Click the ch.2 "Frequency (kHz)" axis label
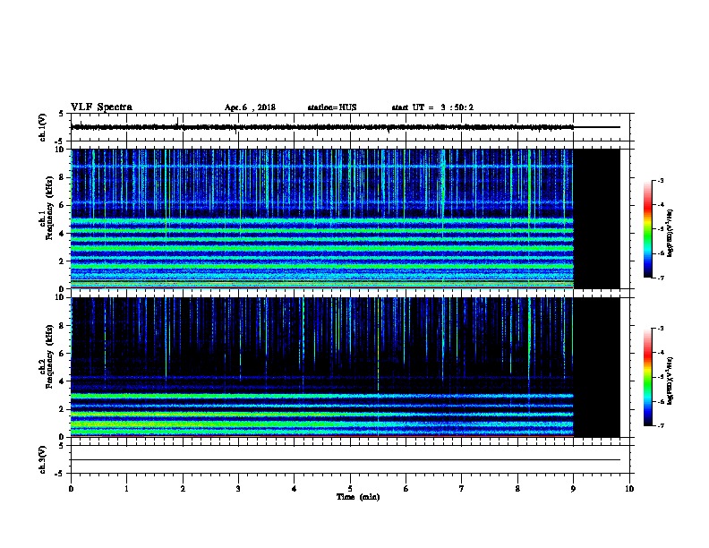The height and width of the screenshot is (548, 709). [x=49, y=356]
